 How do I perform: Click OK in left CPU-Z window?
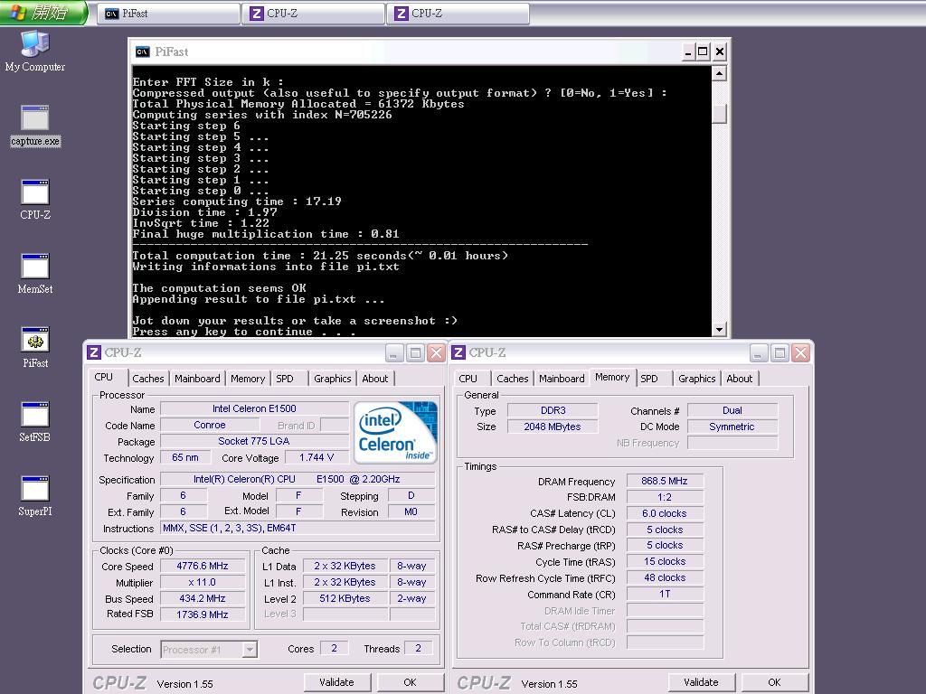(410, 682)
